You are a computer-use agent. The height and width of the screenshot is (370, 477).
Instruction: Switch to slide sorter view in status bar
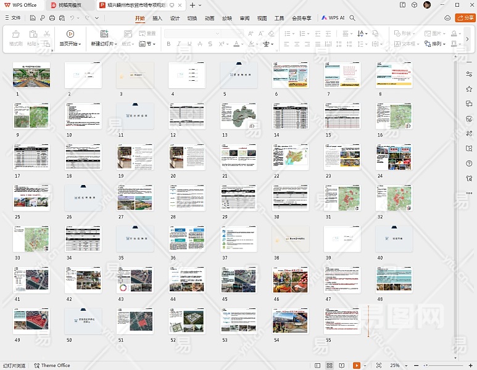point(330,366)
